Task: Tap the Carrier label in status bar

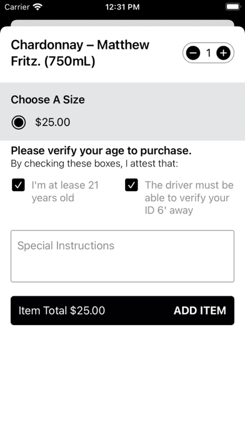Action: (17, 7)
